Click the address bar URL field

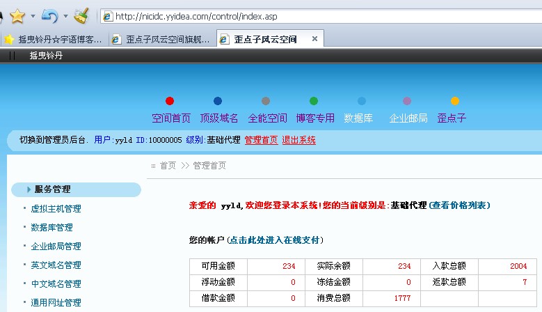point(321,16)
